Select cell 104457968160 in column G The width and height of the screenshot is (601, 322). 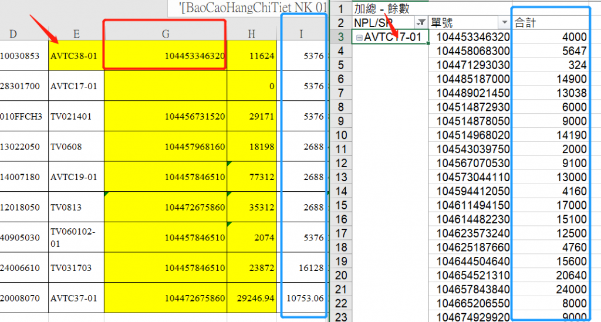165,146
